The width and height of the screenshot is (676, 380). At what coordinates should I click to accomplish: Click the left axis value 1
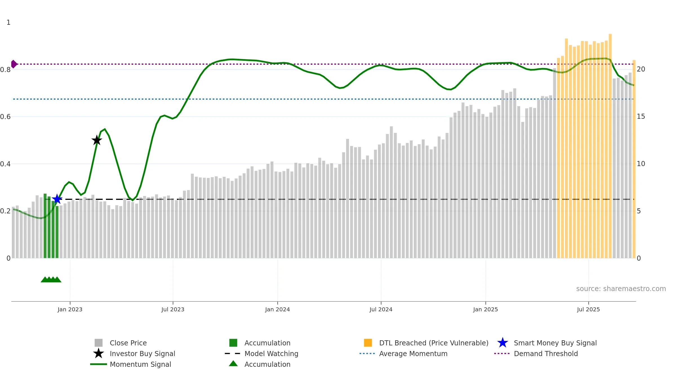pos(8,23)
